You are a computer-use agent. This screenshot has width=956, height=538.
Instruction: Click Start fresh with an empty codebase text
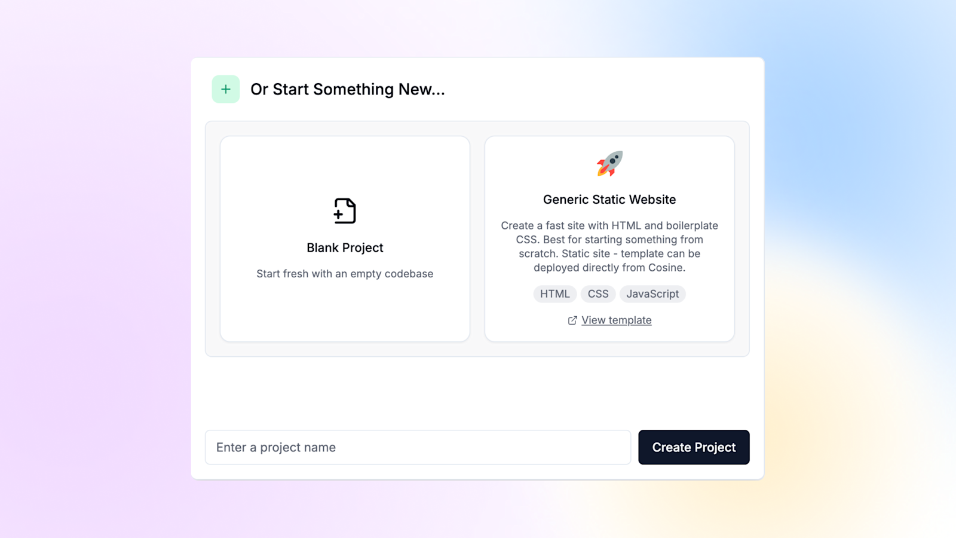pos(345,274)
